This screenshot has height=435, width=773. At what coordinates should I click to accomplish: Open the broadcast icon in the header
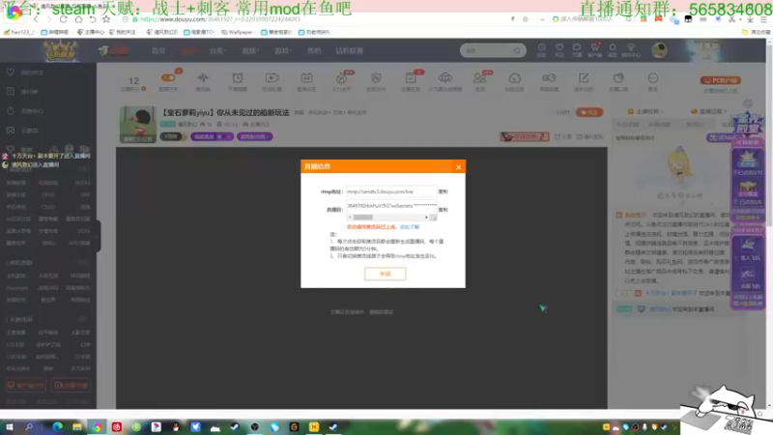pos(577,49)
